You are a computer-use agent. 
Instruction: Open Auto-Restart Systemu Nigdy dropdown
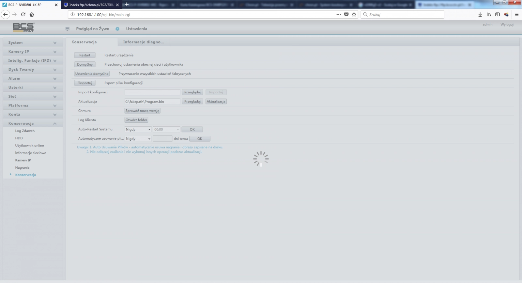pyautogui.click(x=138, y=130)
